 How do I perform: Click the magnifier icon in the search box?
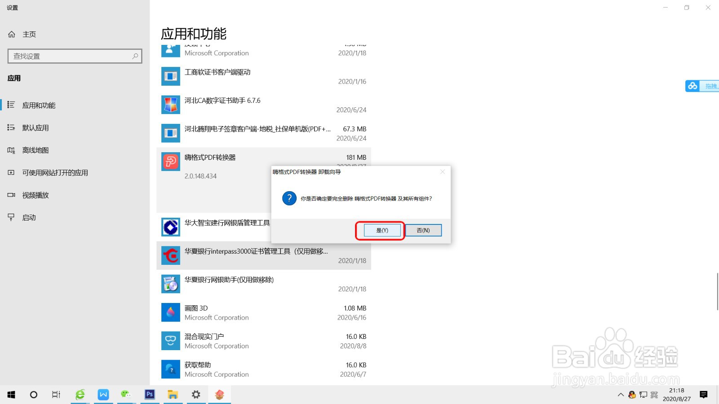tap(135, 56)
